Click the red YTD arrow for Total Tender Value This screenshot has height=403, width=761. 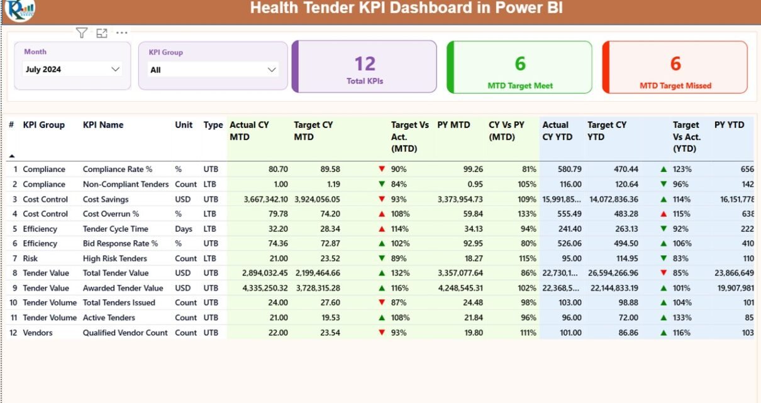coord(663,273)
